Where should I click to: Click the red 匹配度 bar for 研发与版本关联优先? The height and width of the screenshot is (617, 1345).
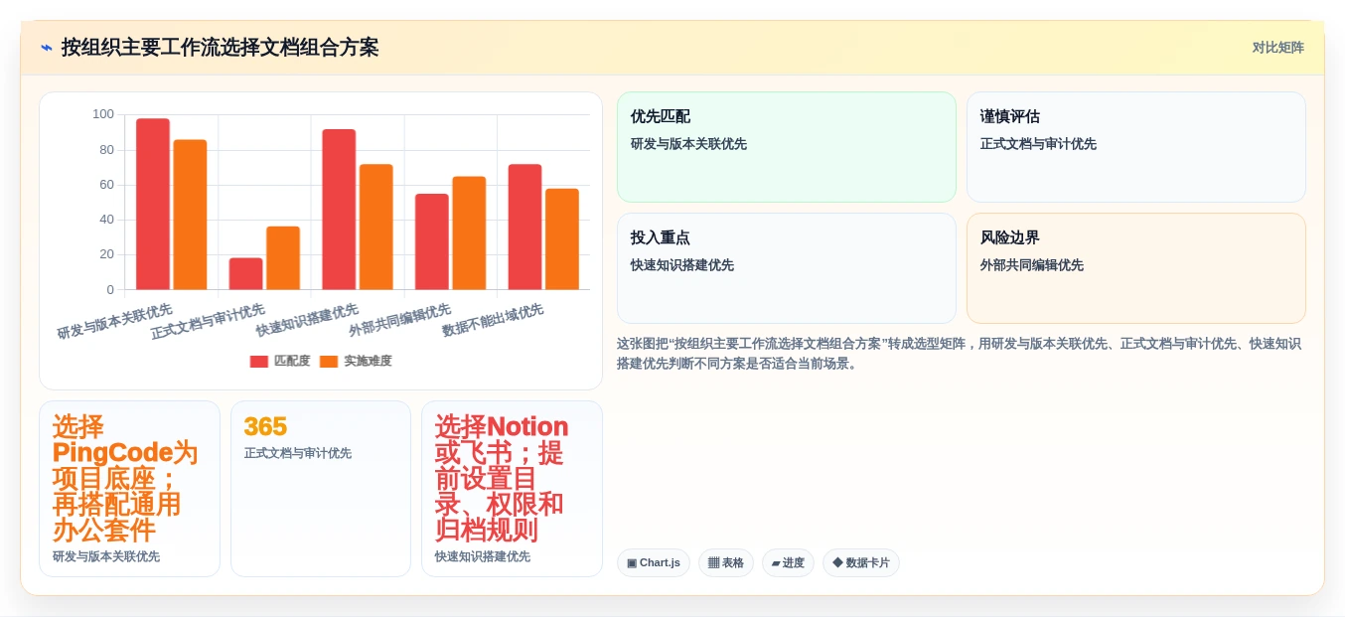coord(153,205)
